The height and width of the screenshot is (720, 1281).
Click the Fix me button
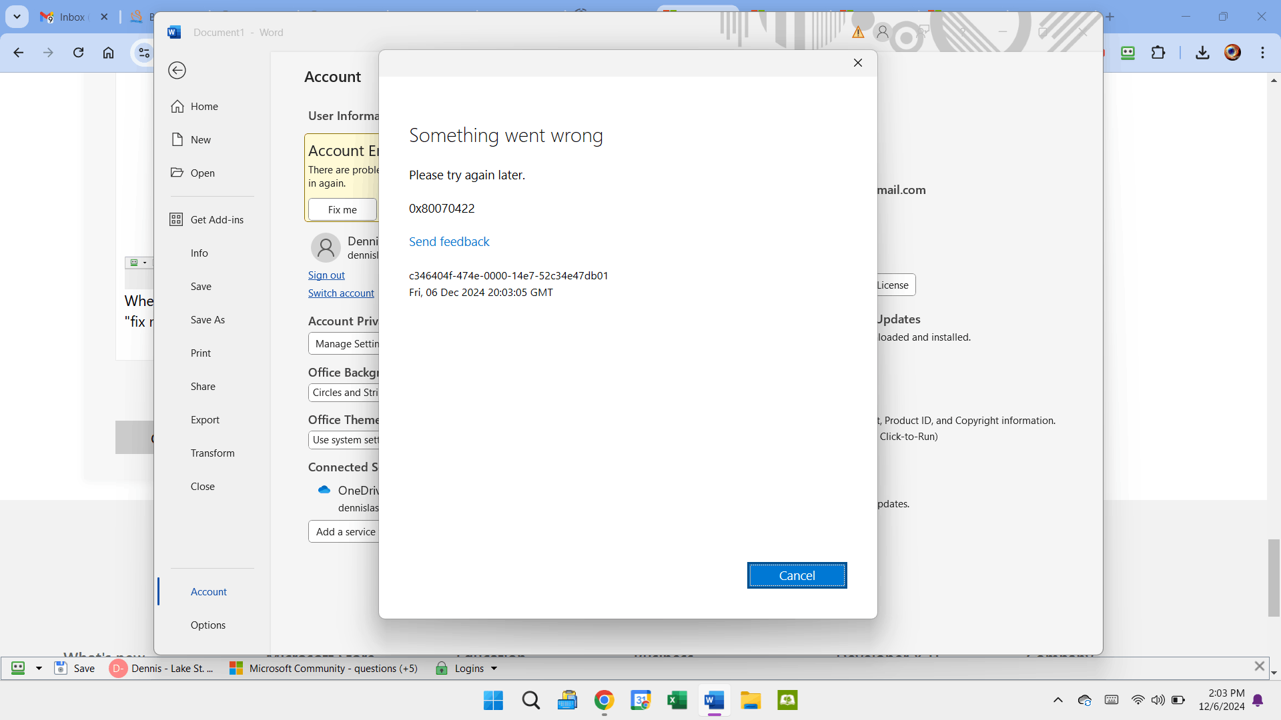pos(342,209)
